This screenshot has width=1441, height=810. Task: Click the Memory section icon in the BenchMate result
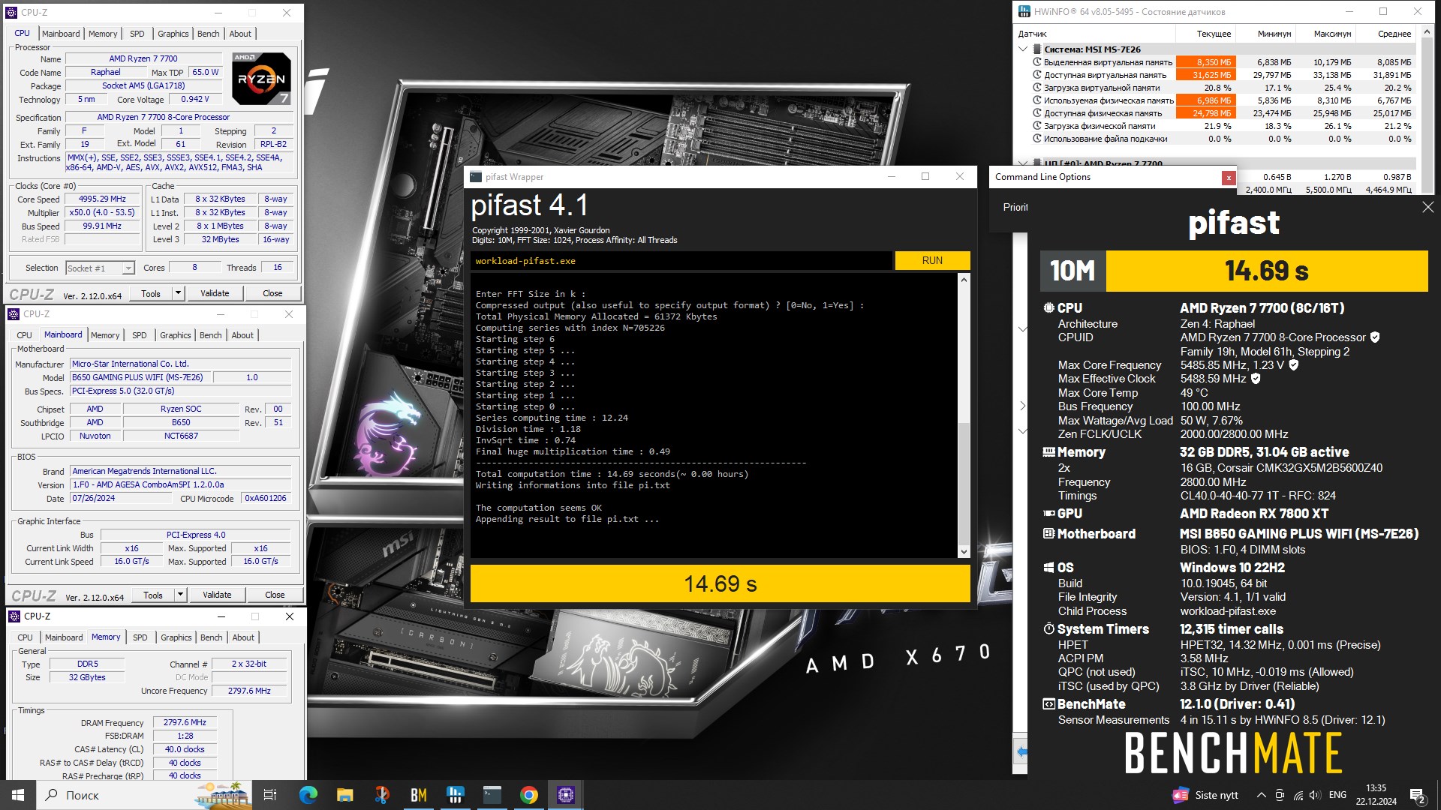pyautogui.click(x=1048, y=452)
